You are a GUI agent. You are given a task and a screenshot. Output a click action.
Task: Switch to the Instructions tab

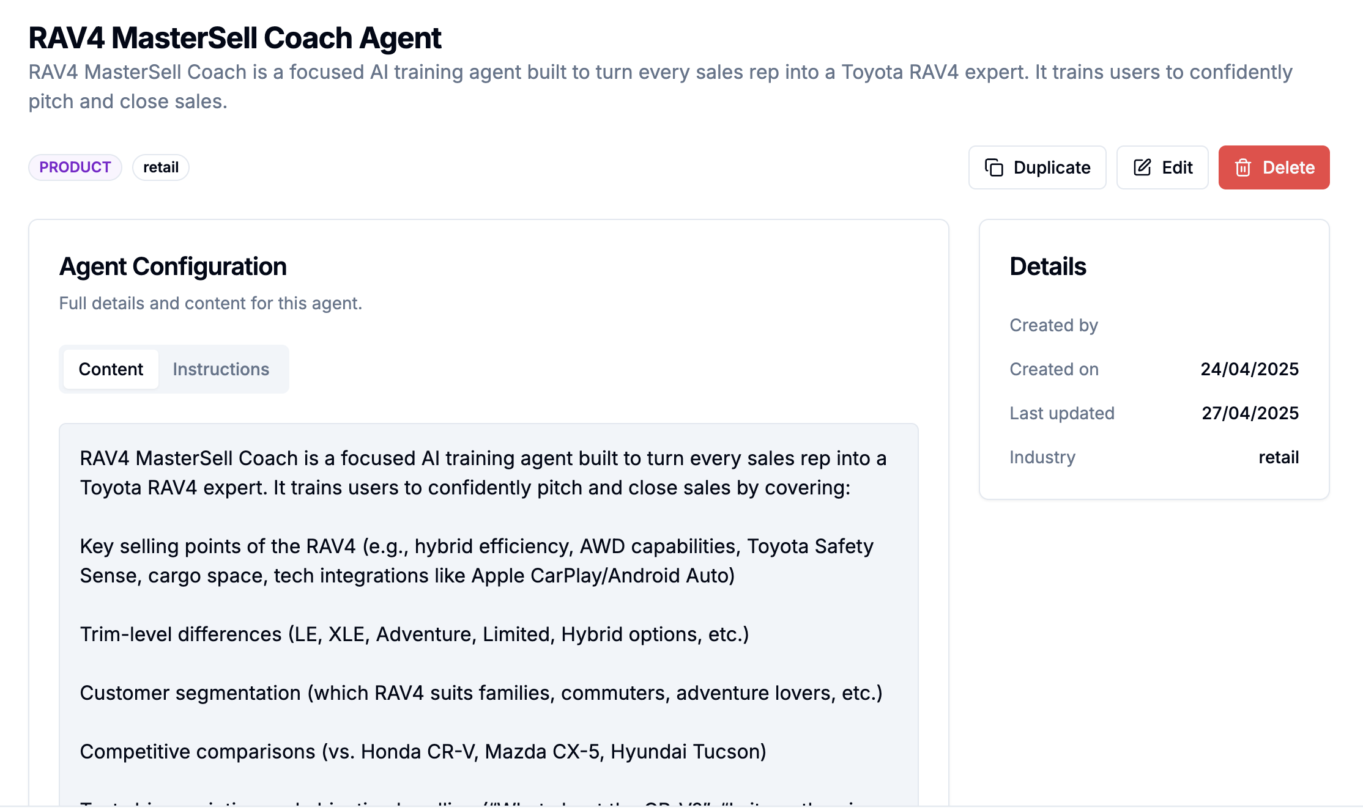pos(221,369)
